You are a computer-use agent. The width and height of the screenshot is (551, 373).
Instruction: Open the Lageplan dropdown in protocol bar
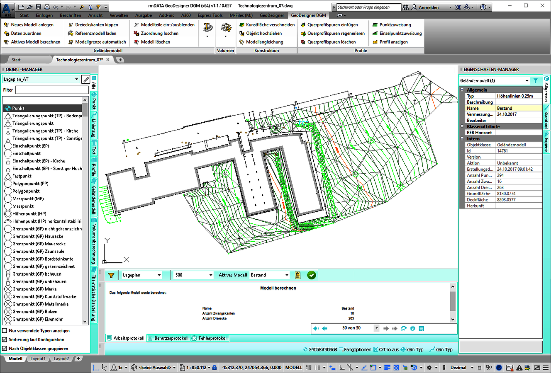tap(159, 275)
